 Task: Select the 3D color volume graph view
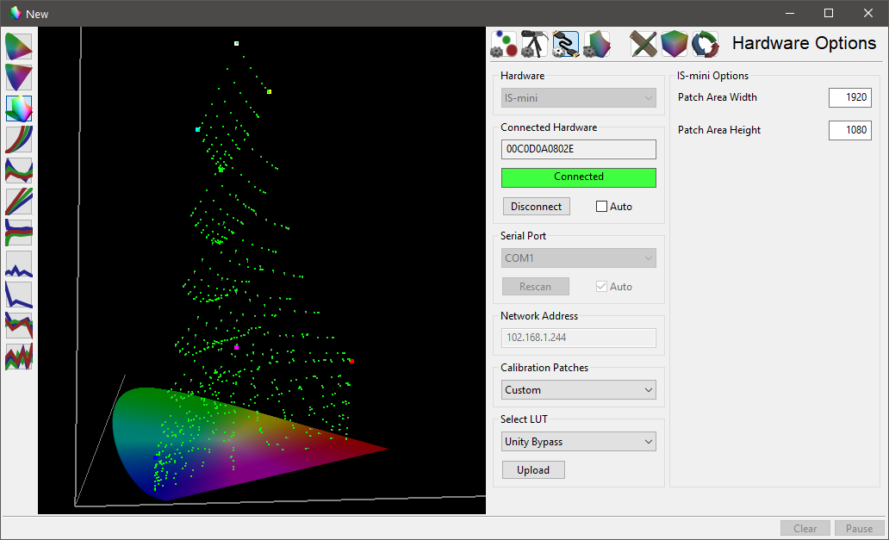19,109
